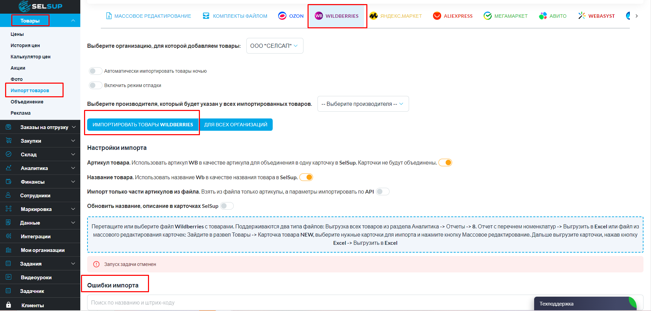This screenshot has height=311, width=651.
Task: Click the my organizations building icon
Action: (x=9, y=250)
